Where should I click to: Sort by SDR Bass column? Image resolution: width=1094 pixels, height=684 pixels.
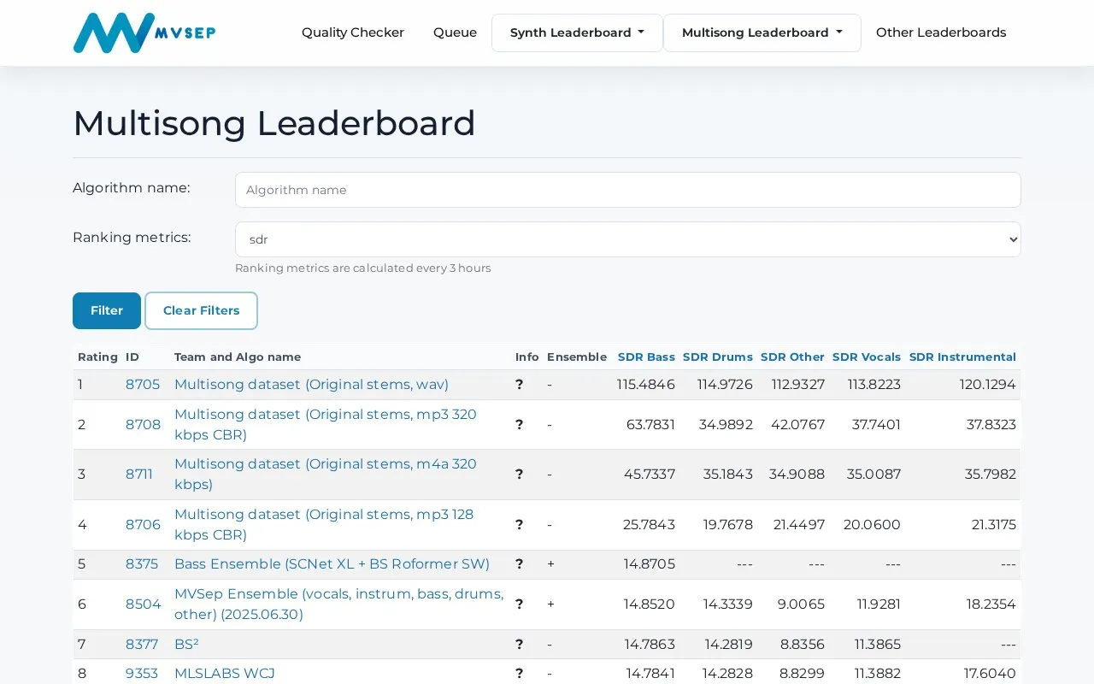click(x=646, y=357)
